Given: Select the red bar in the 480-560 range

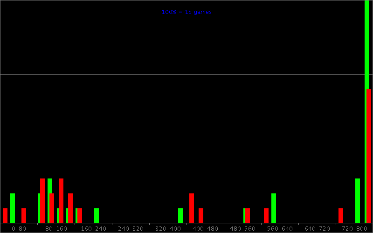Looking at the screenshot, I should point(248,216).
